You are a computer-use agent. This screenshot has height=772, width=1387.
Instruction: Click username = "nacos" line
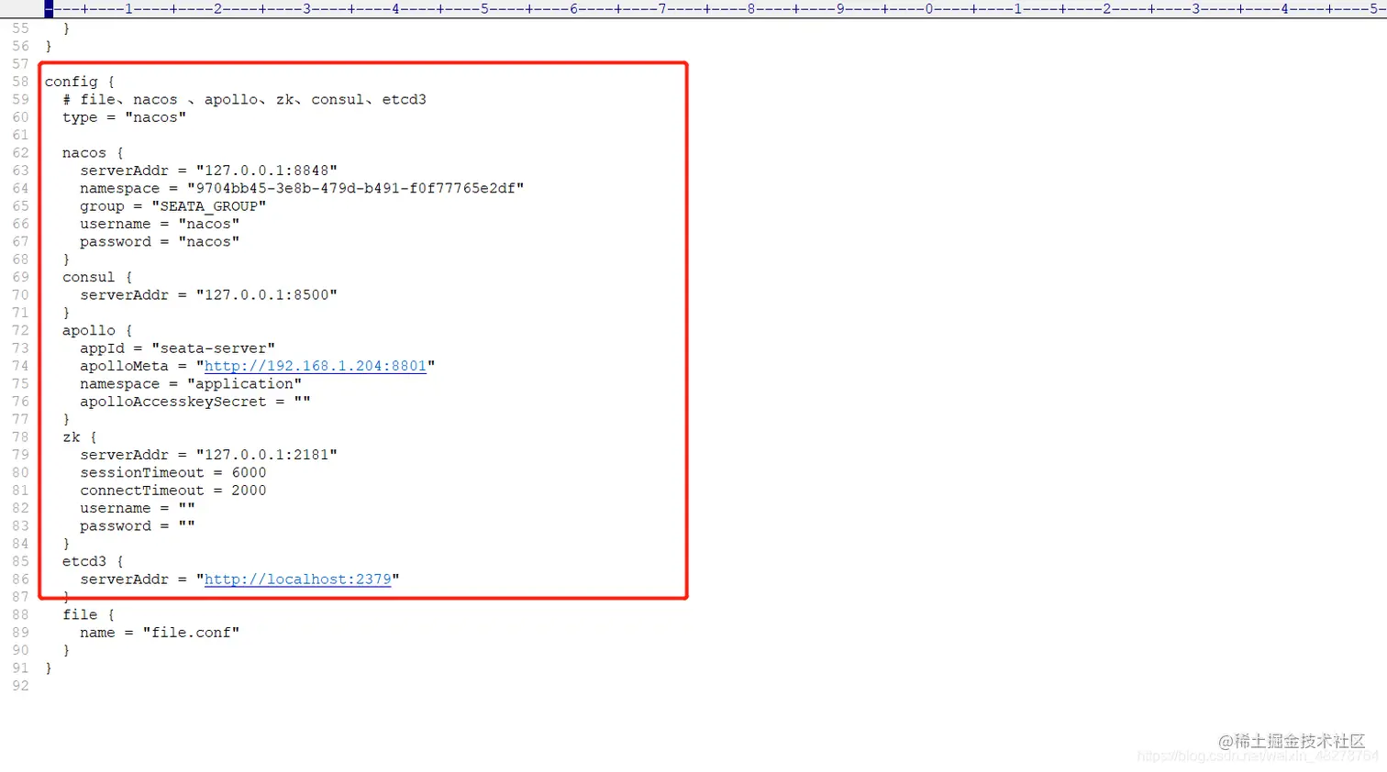pyautogui.click(x=160, y=224)
